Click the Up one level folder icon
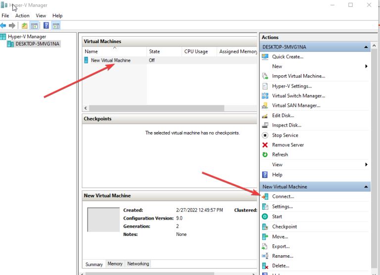 click(24, 25)
